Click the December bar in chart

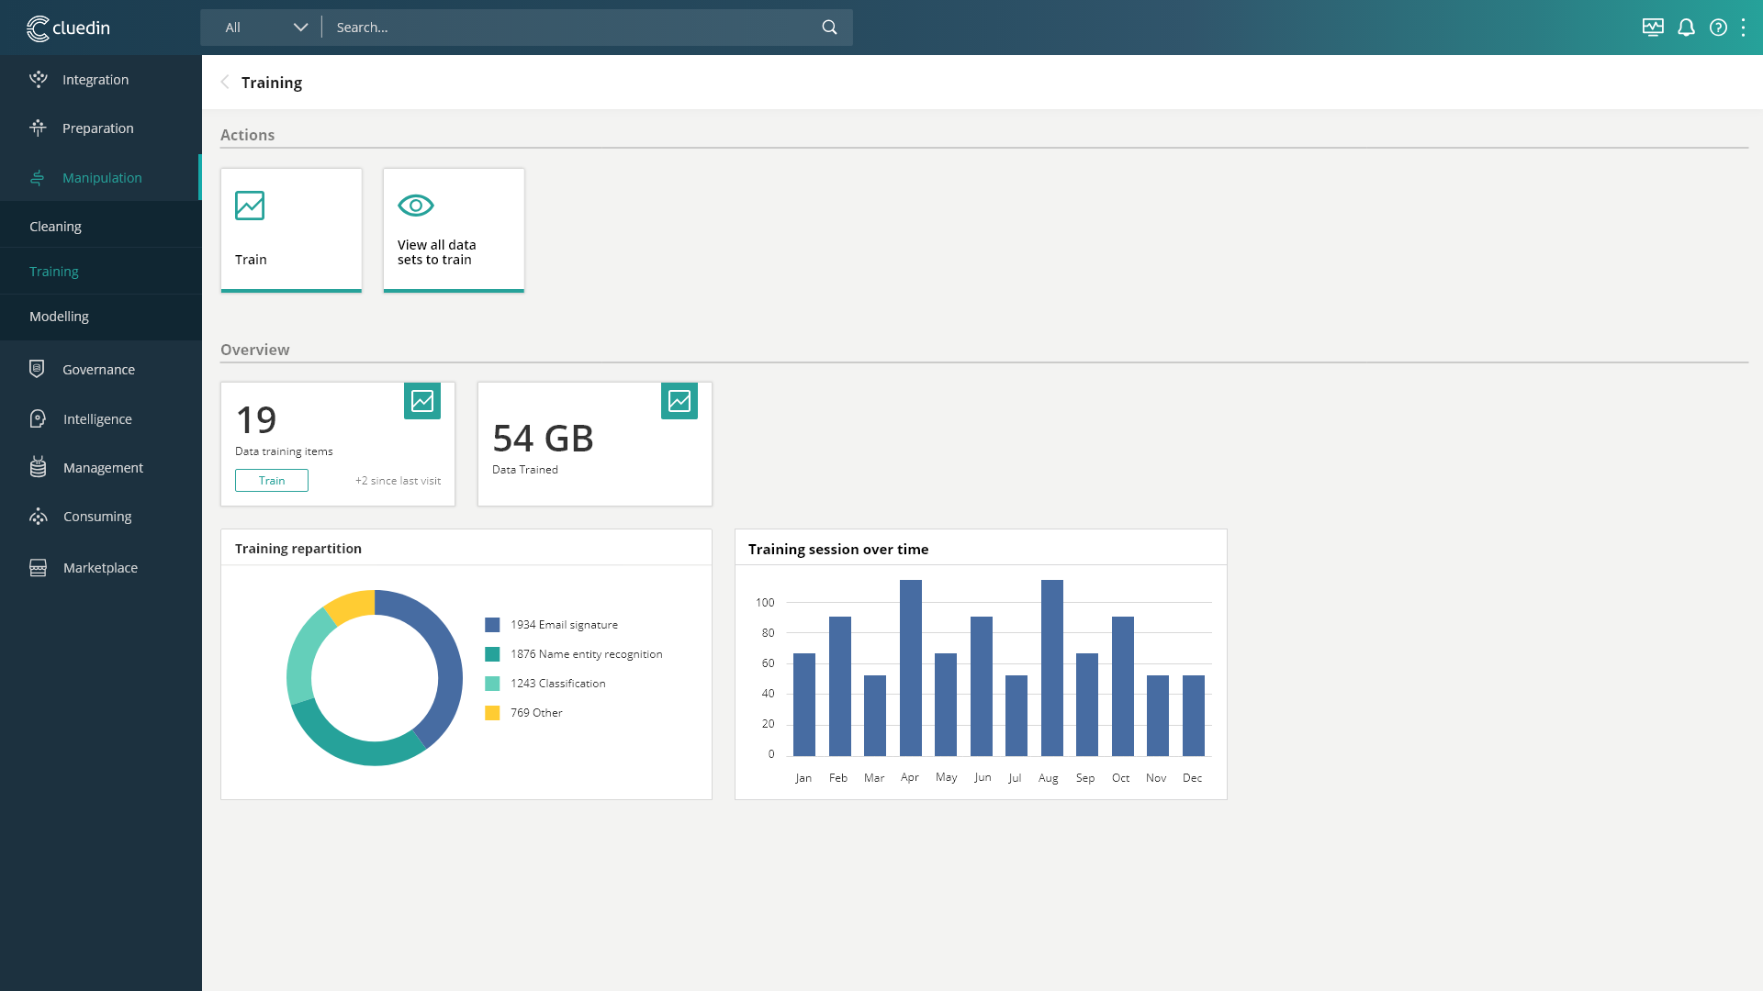click(x=1194, y=716)
